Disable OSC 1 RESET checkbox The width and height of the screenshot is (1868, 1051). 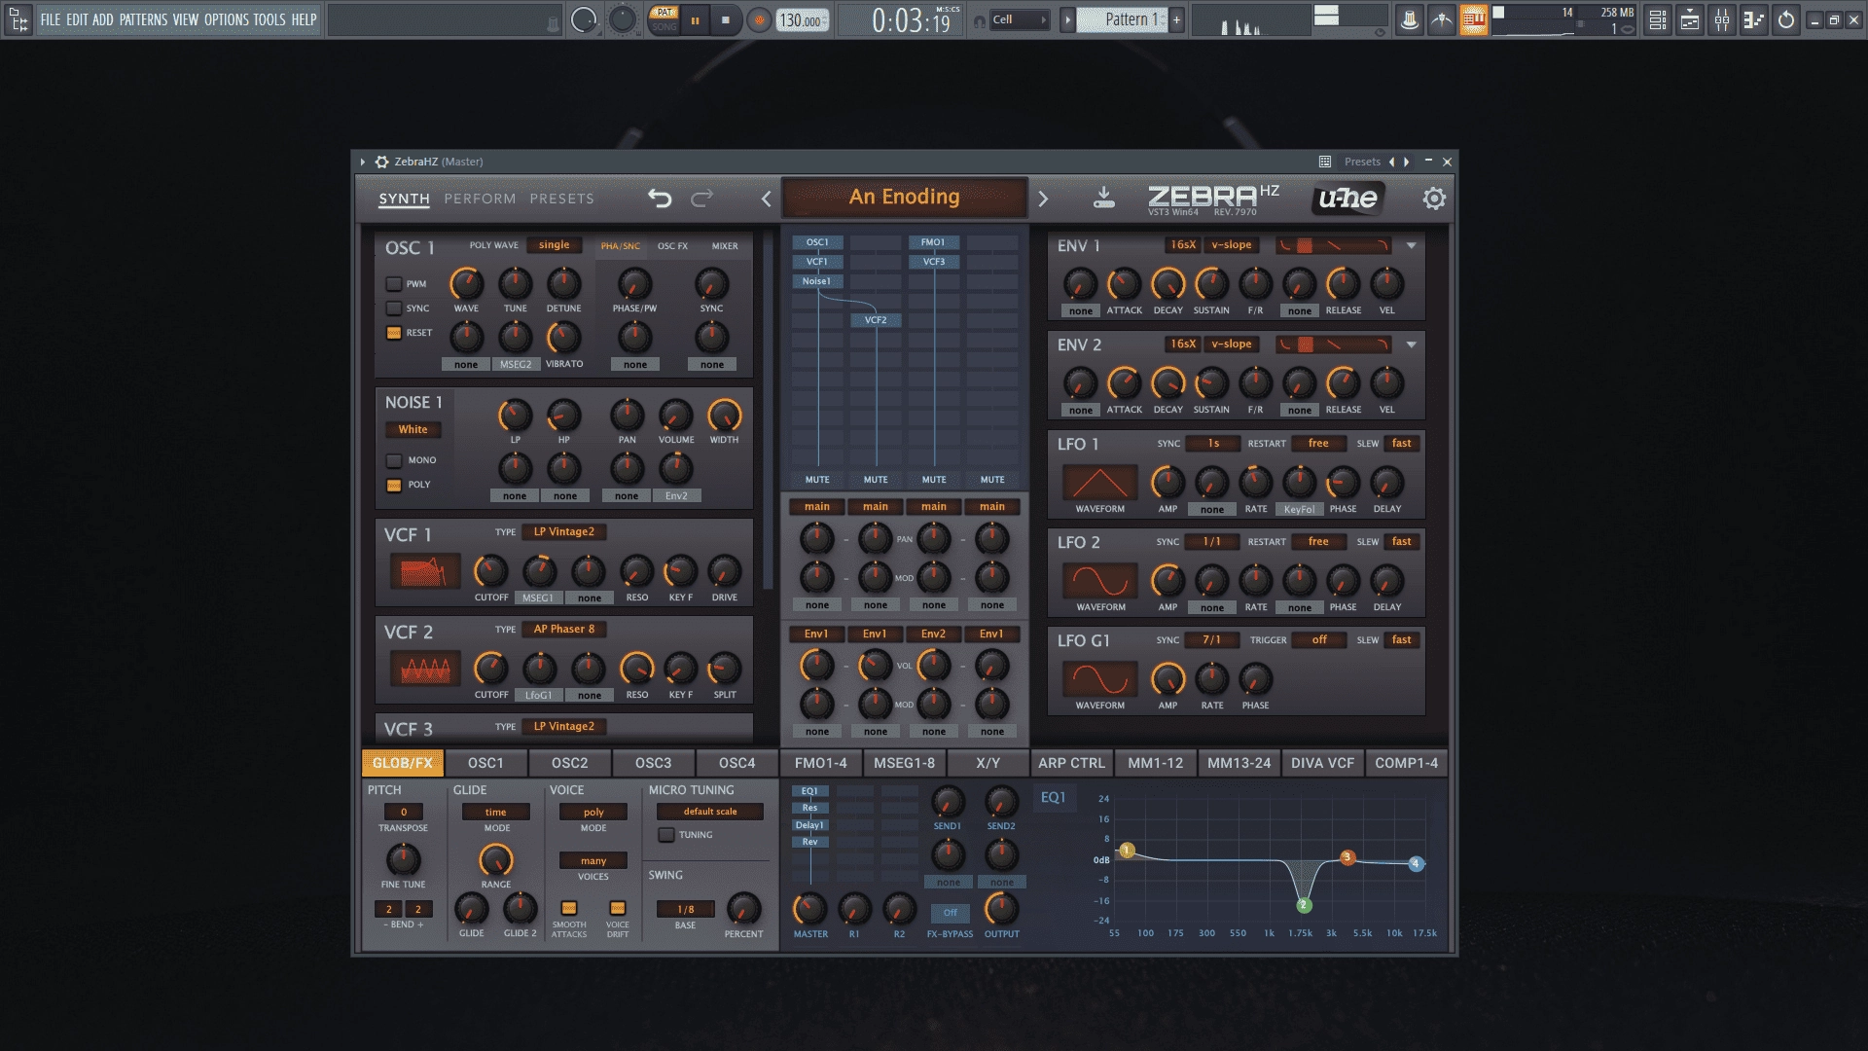click(394, 333)
